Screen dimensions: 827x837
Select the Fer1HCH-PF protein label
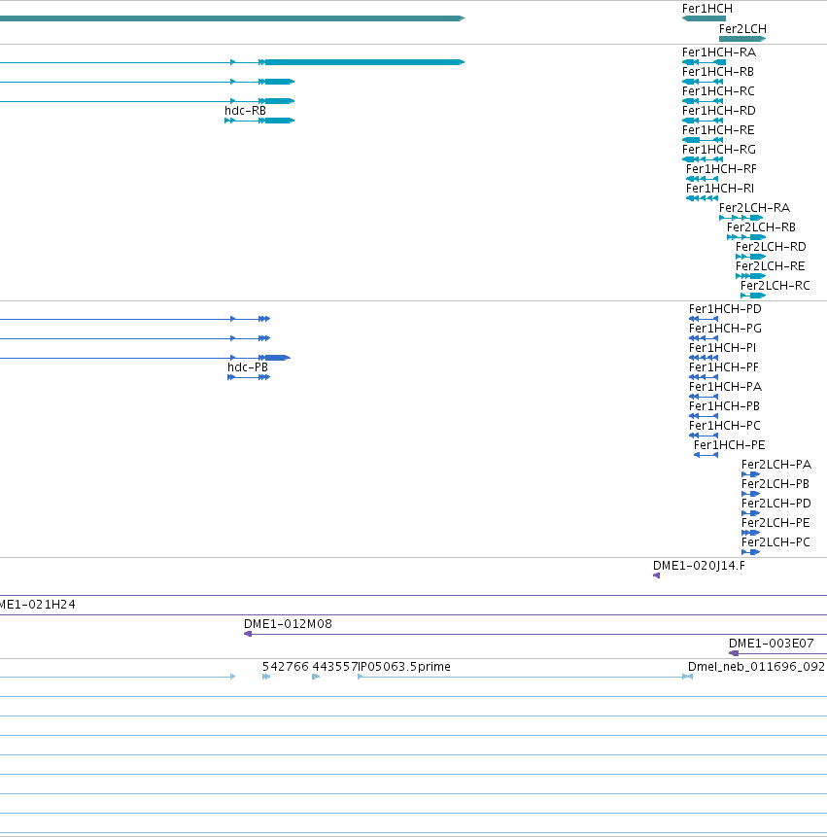(723, 367)
